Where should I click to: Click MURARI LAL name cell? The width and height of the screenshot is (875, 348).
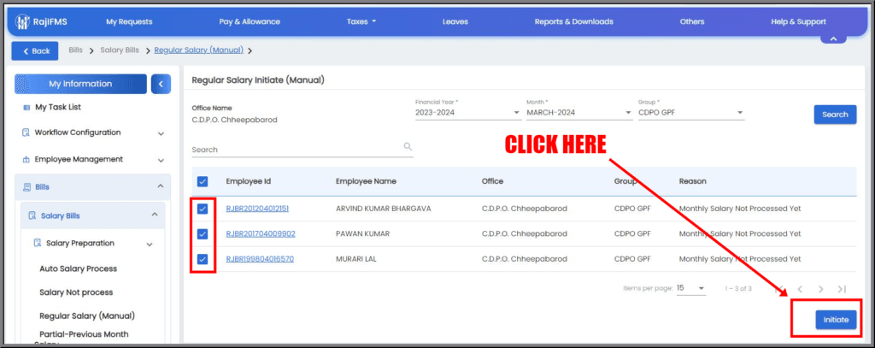coord(357,258)
